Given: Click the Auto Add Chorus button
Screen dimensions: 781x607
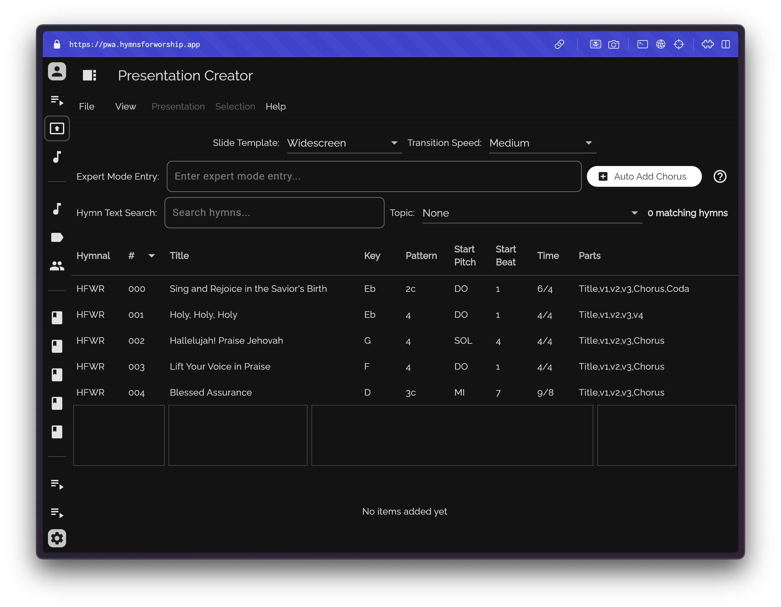Looking at the screenshot, I should pyautogui.click(x=644, y=176).
